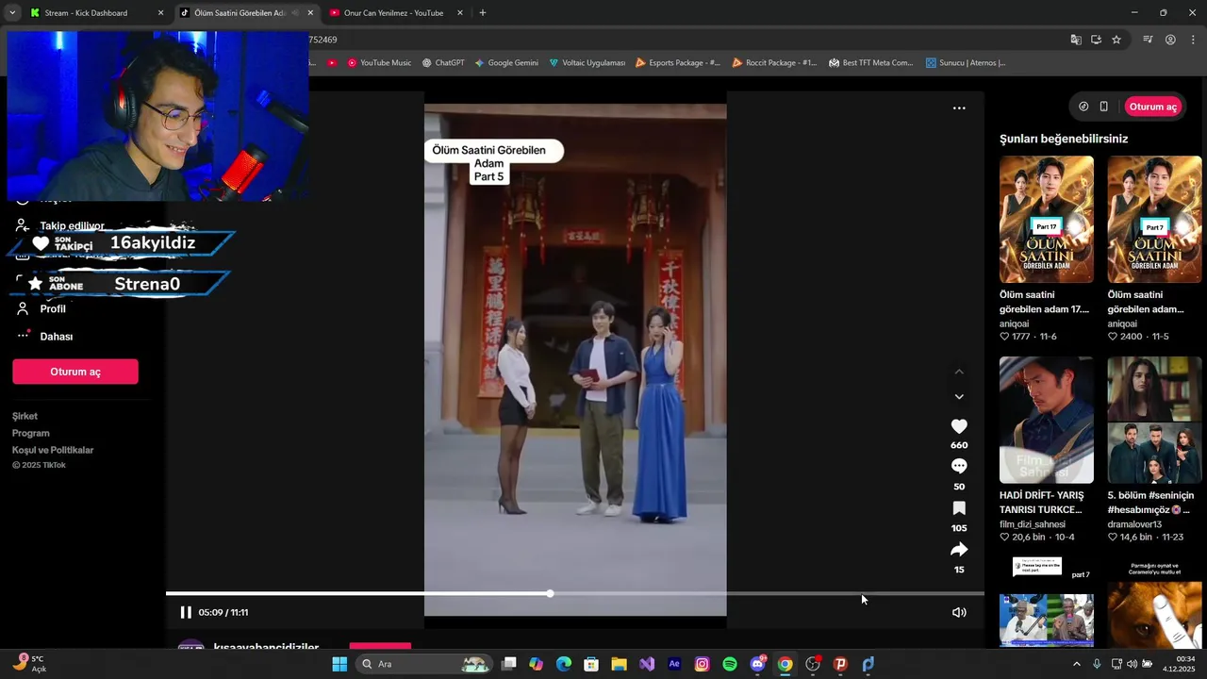The image size is (1207, 679).
Task: Open the get app phone icon
Action: [x=1104, y=107]
